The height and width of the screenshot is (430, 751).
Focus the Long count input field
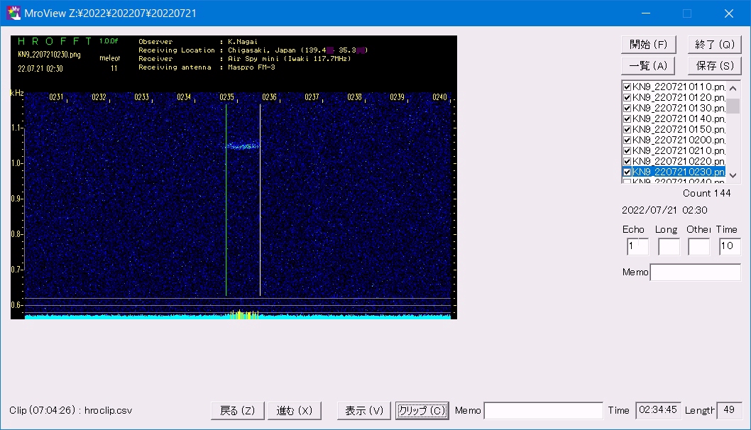[668, 246]
